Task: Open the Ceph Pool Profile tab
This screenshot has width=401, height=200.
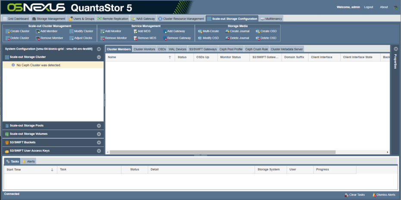Action: pos(231,49)
